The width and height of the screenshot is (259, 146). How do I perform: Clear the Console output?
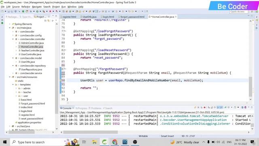pos(209,107)
